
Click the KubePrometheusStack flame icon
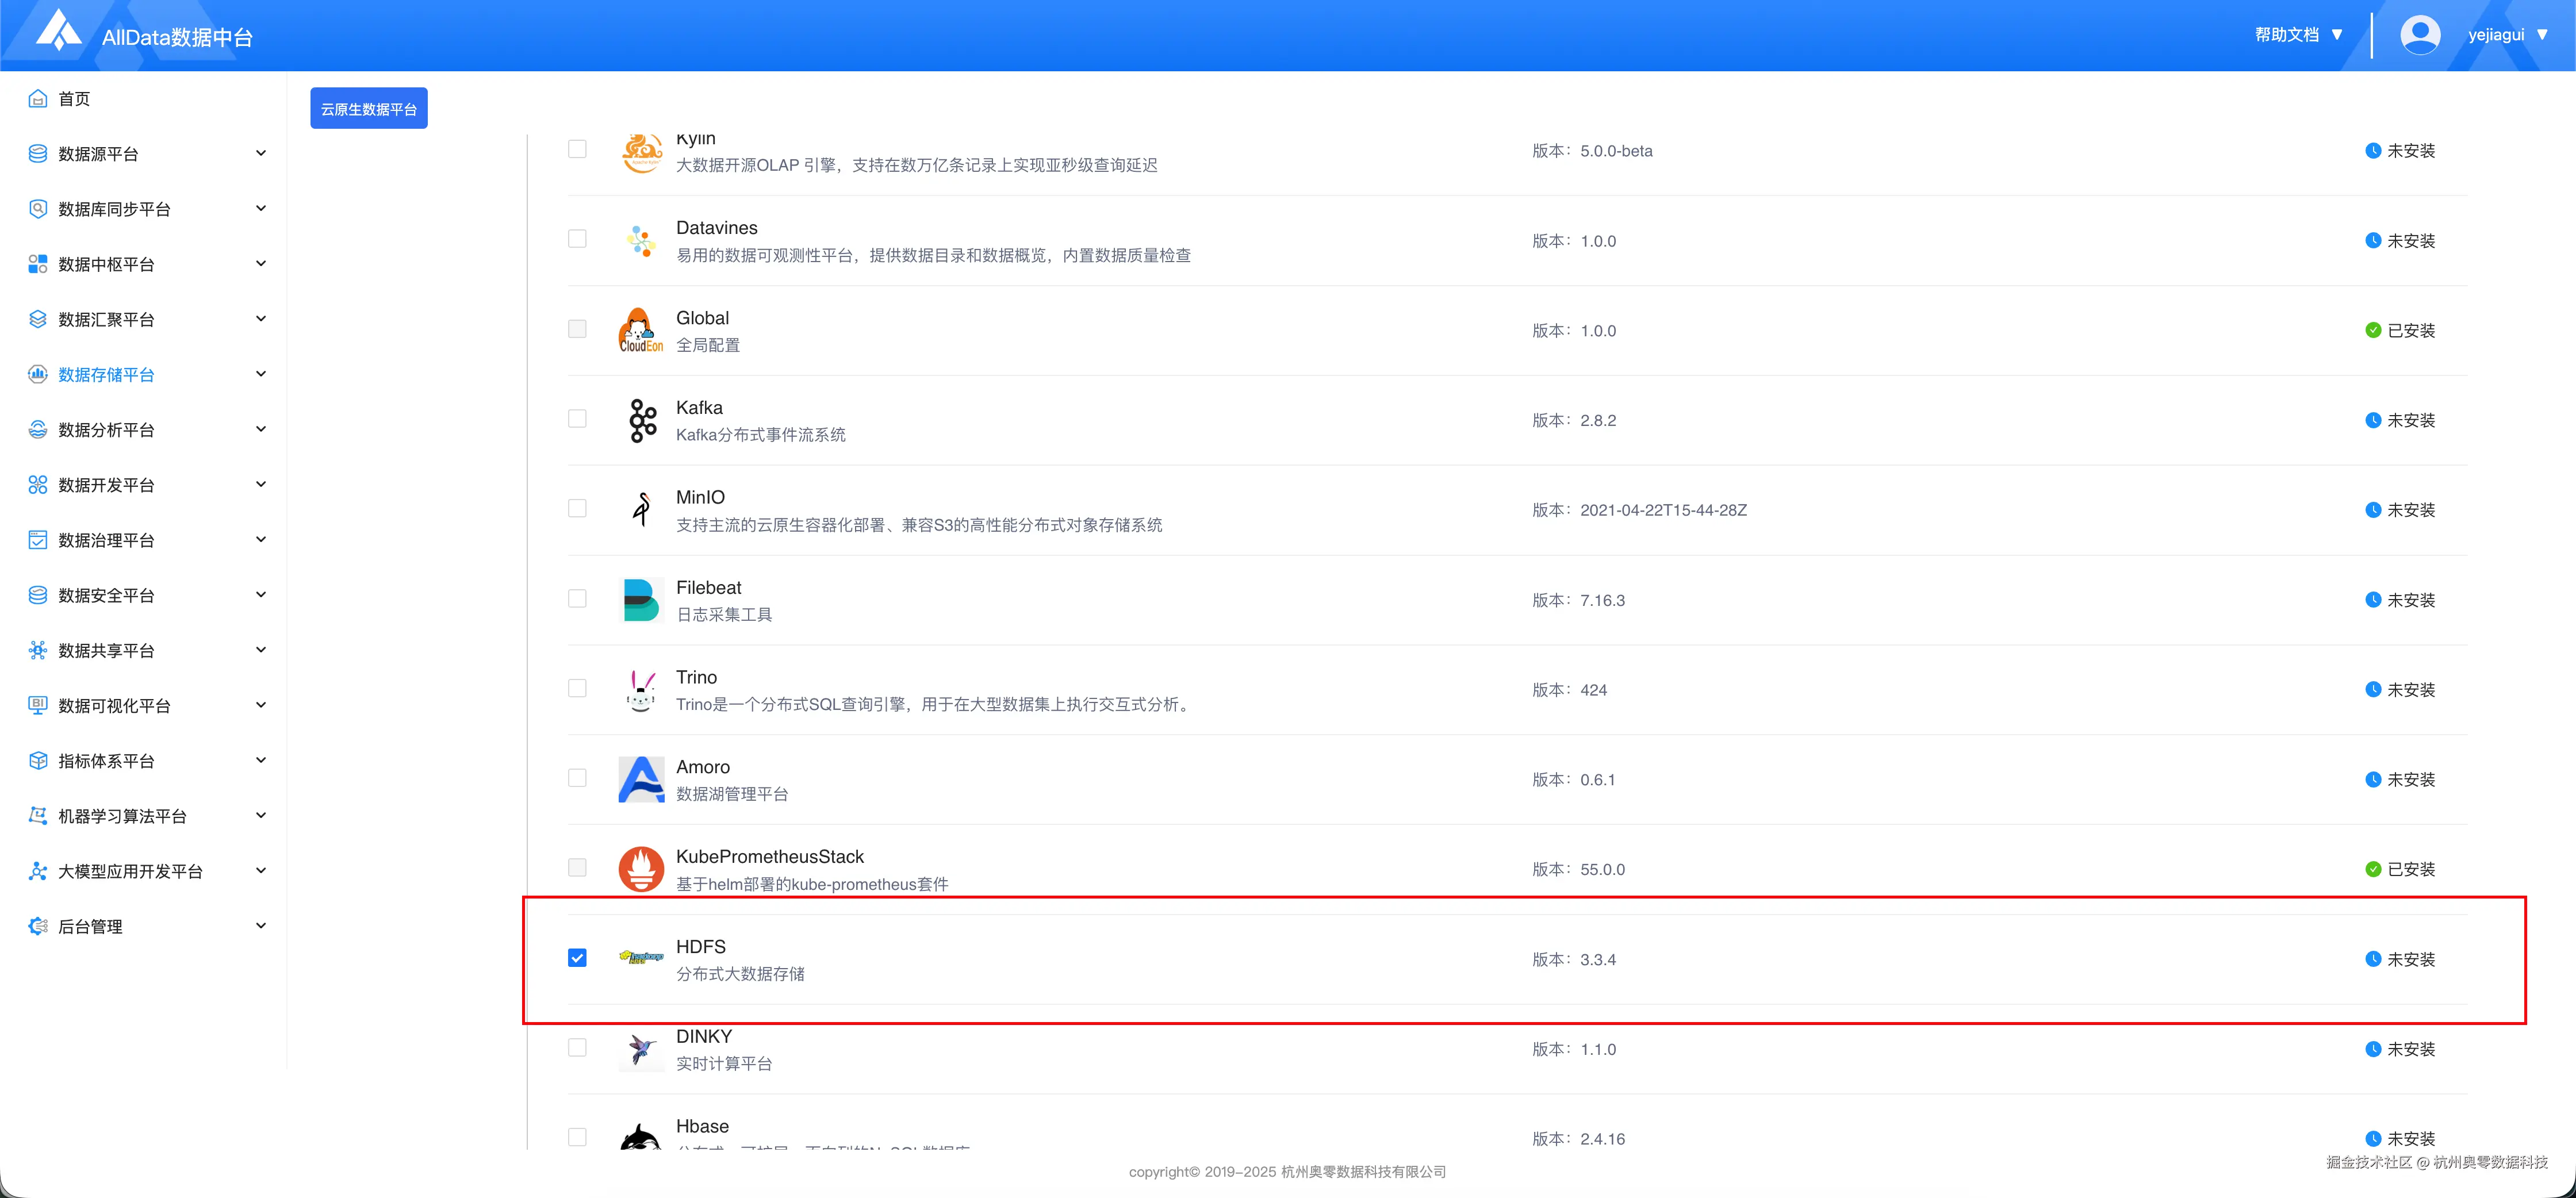(x=641, y=868)
